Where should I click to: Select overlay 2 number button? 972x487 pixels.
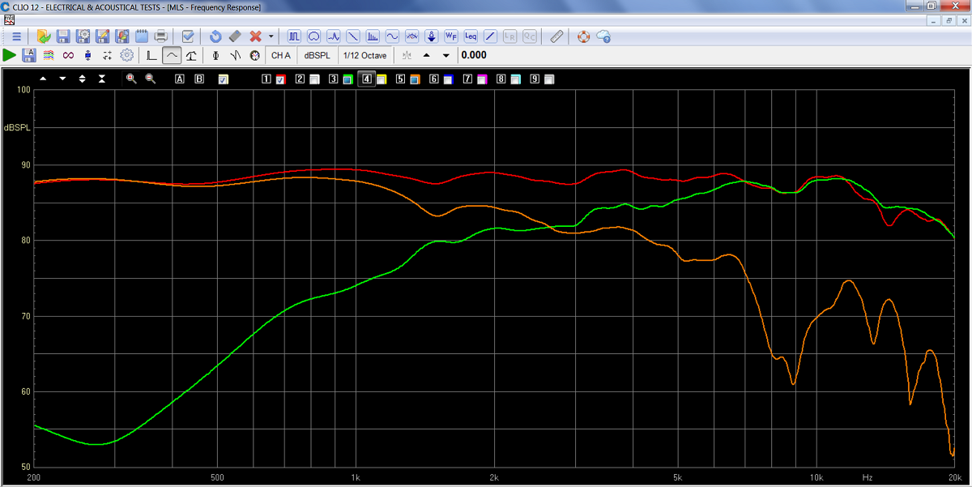click(x=300, y=79)
